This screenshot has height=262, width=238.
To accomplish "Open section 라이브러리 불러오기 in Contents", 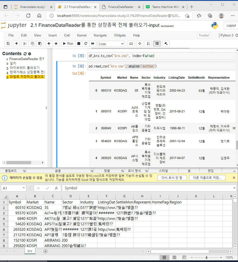I will (24, 68).
